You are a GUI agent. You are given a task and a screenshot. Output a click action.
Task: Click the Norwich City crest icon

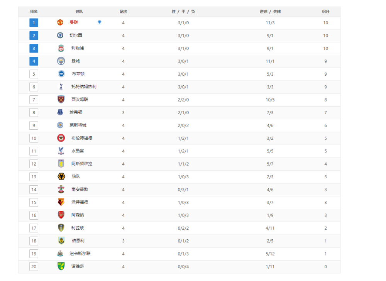tap(61, 266)
